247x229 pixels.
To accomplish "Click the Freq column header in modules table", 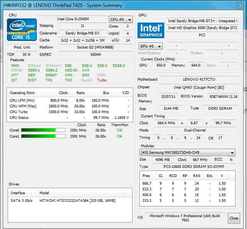I will tap(147, 176).
